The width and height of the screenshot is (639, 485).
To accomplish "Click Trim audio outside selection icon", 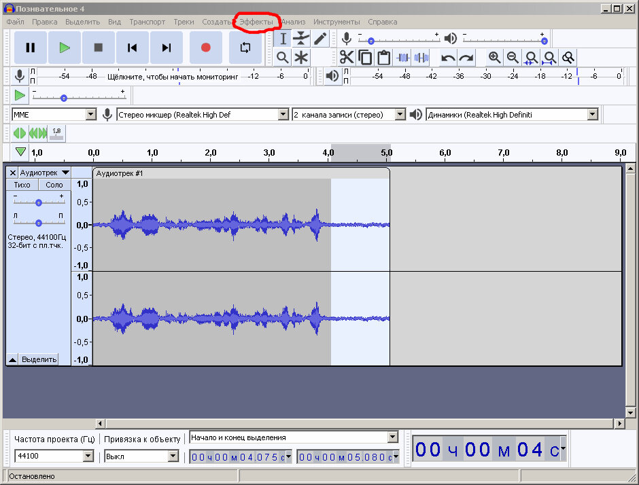I will point(402,58).
